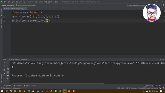Click the tool window quick-access icon in status bar
Image resolution: width=165 pixels, height=93 pixels.
point(1,88)
